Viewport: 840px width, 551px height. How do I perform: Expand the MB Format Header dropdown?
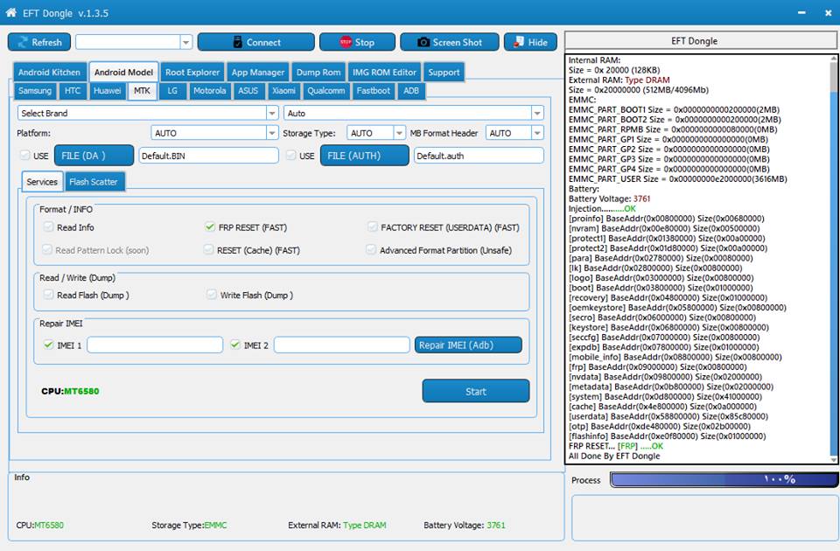click(537, 133)
